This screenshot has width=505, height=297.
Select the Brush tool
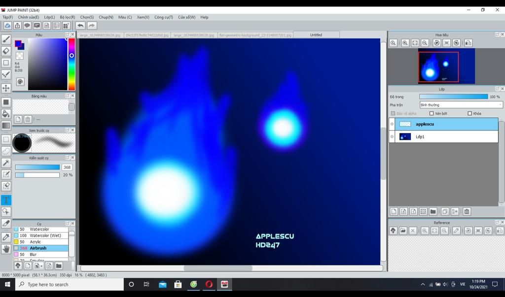click(x=6, y=39)
